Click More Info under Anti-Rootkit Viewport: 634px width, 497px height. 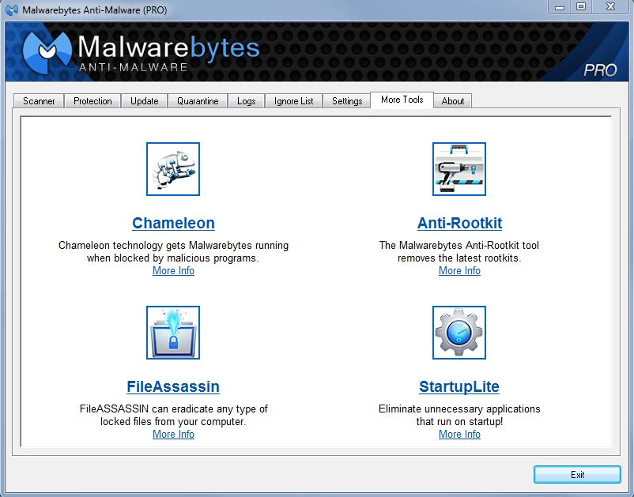460,271
